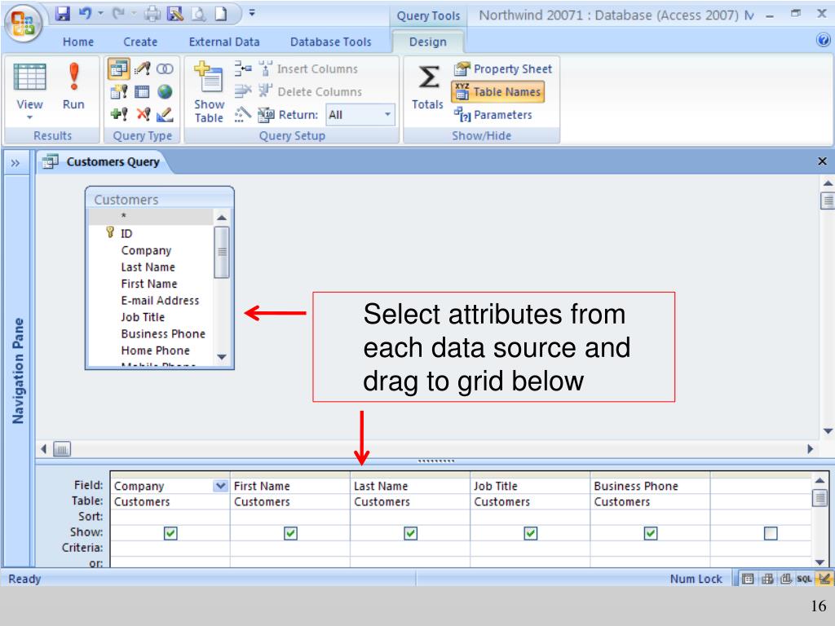This screenshot has height=626, width=835.
Task: Open the Undo history dropdown arrow
Action: (100, 13)
